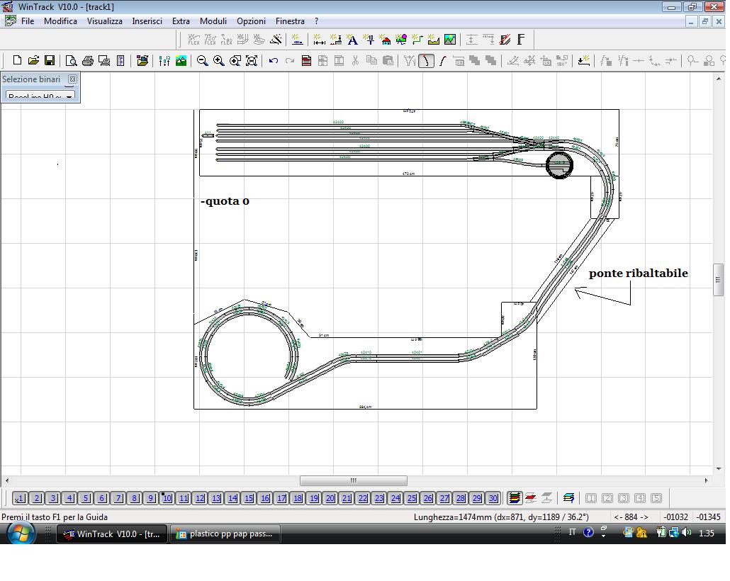Open the Modifica menu
Image resolution: width=730 pixels, height=581 pixels.
[x=60, y=21]
